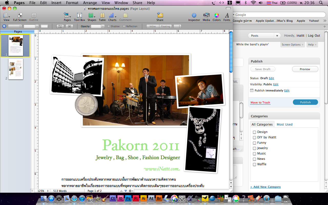
Task: Open the Media browser
Action: (206, 17)
